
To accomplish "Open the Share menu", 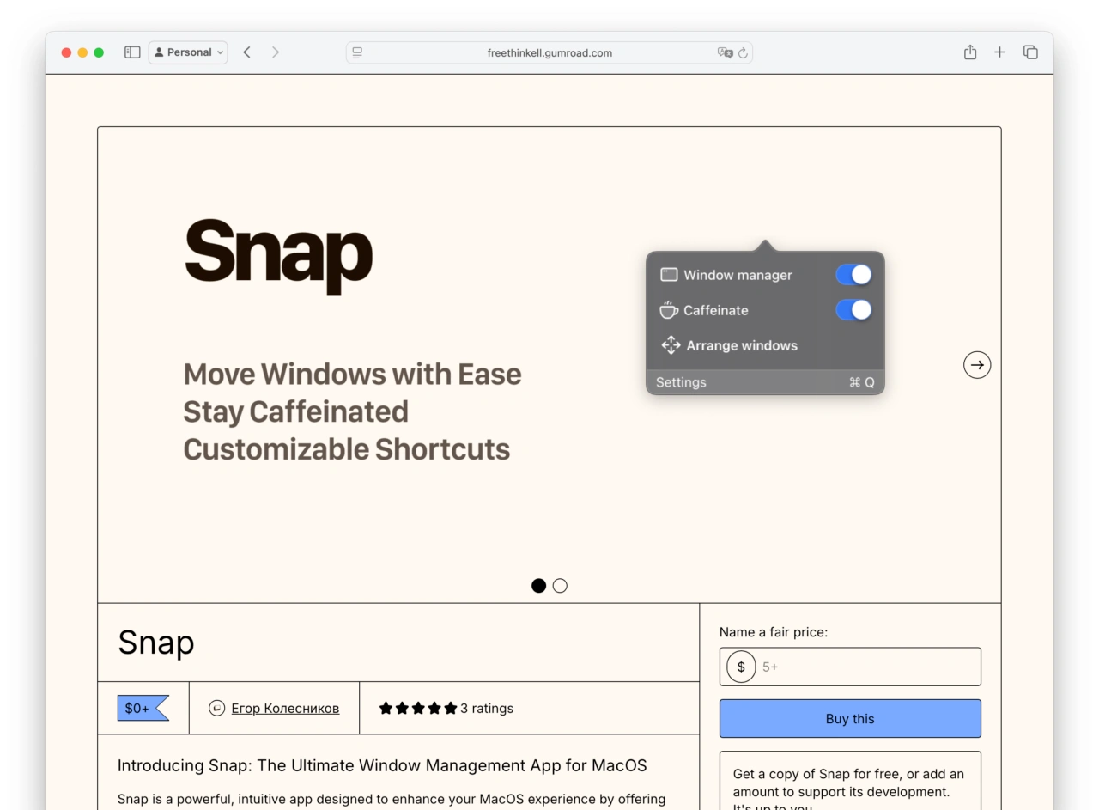I will [x=970, y=52].
